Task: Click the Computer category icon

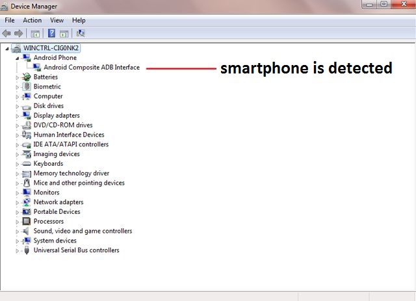Action: coord(27,96)
